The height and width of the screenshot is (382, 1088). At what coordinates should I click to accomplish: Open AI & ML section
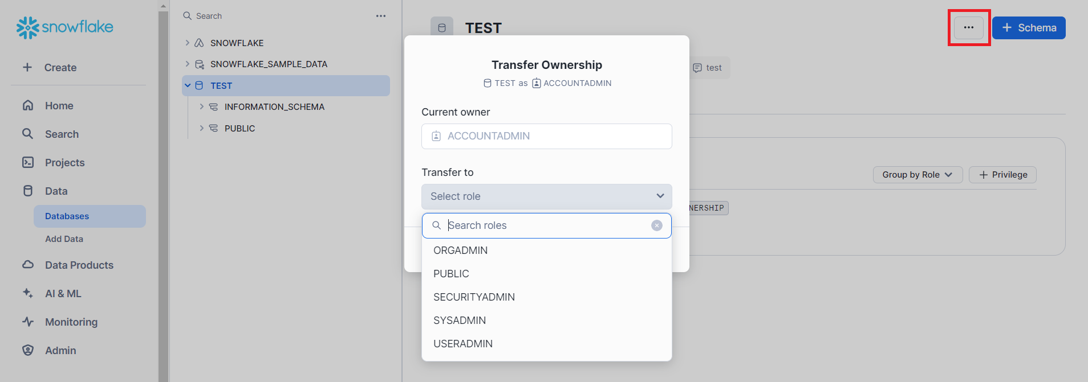pos(63,294)
